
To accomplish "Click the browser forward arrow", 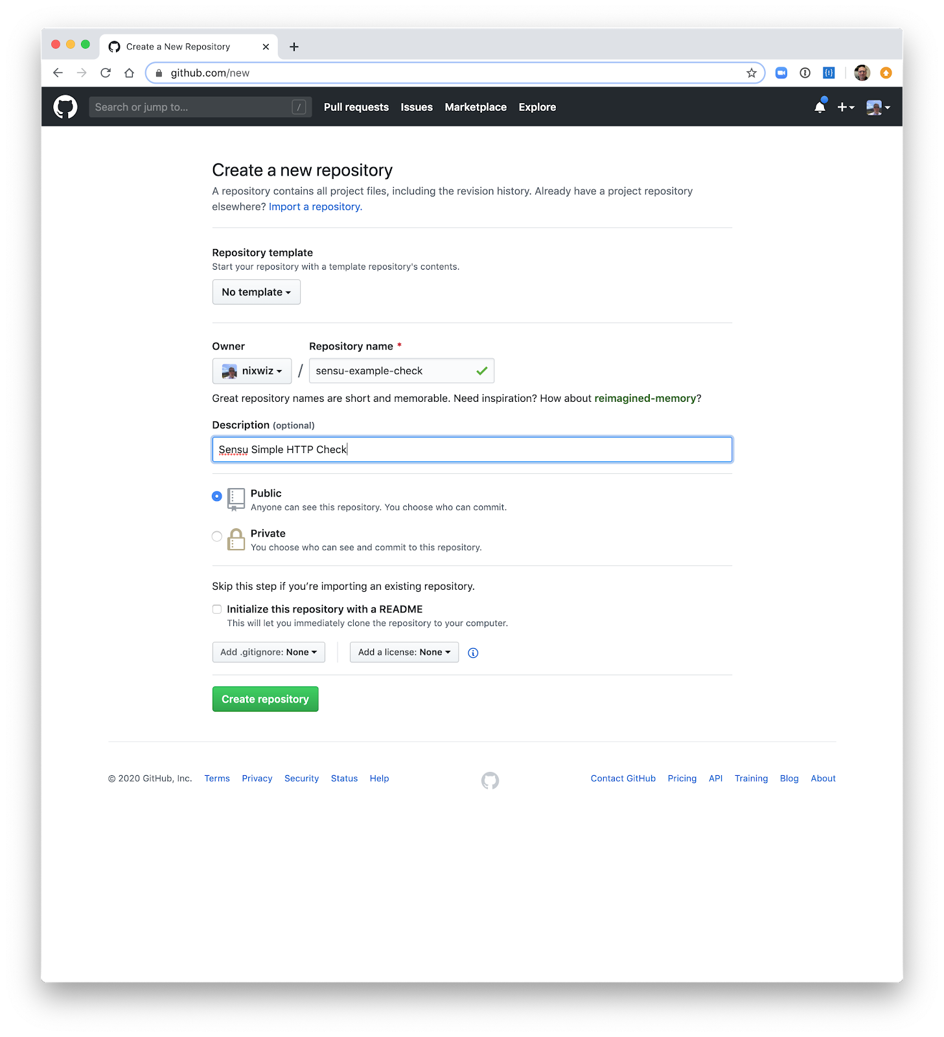I will click(x=82, y=73).
